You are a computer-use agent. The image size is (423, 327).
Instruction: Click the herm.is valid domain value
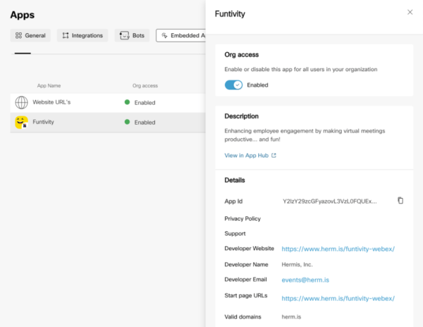[291, 316]
